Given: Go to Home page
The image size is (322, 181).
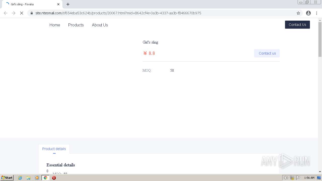Looking at the screenshot, I should pyautogui.click(x=55, y=25).
